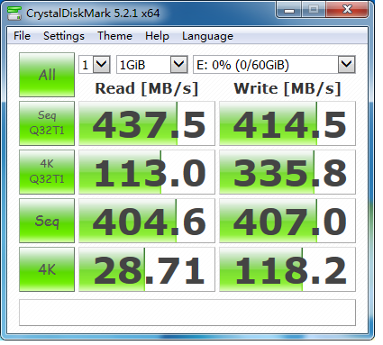Image resolution: width=383 pixels, height=345 pixels.
Task: Open the File menu
Action: point(22,36)
